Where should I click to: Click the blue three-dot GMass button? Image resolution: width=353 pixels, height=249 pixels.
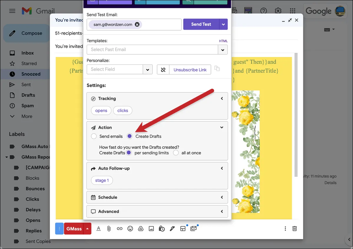point(59,229)
